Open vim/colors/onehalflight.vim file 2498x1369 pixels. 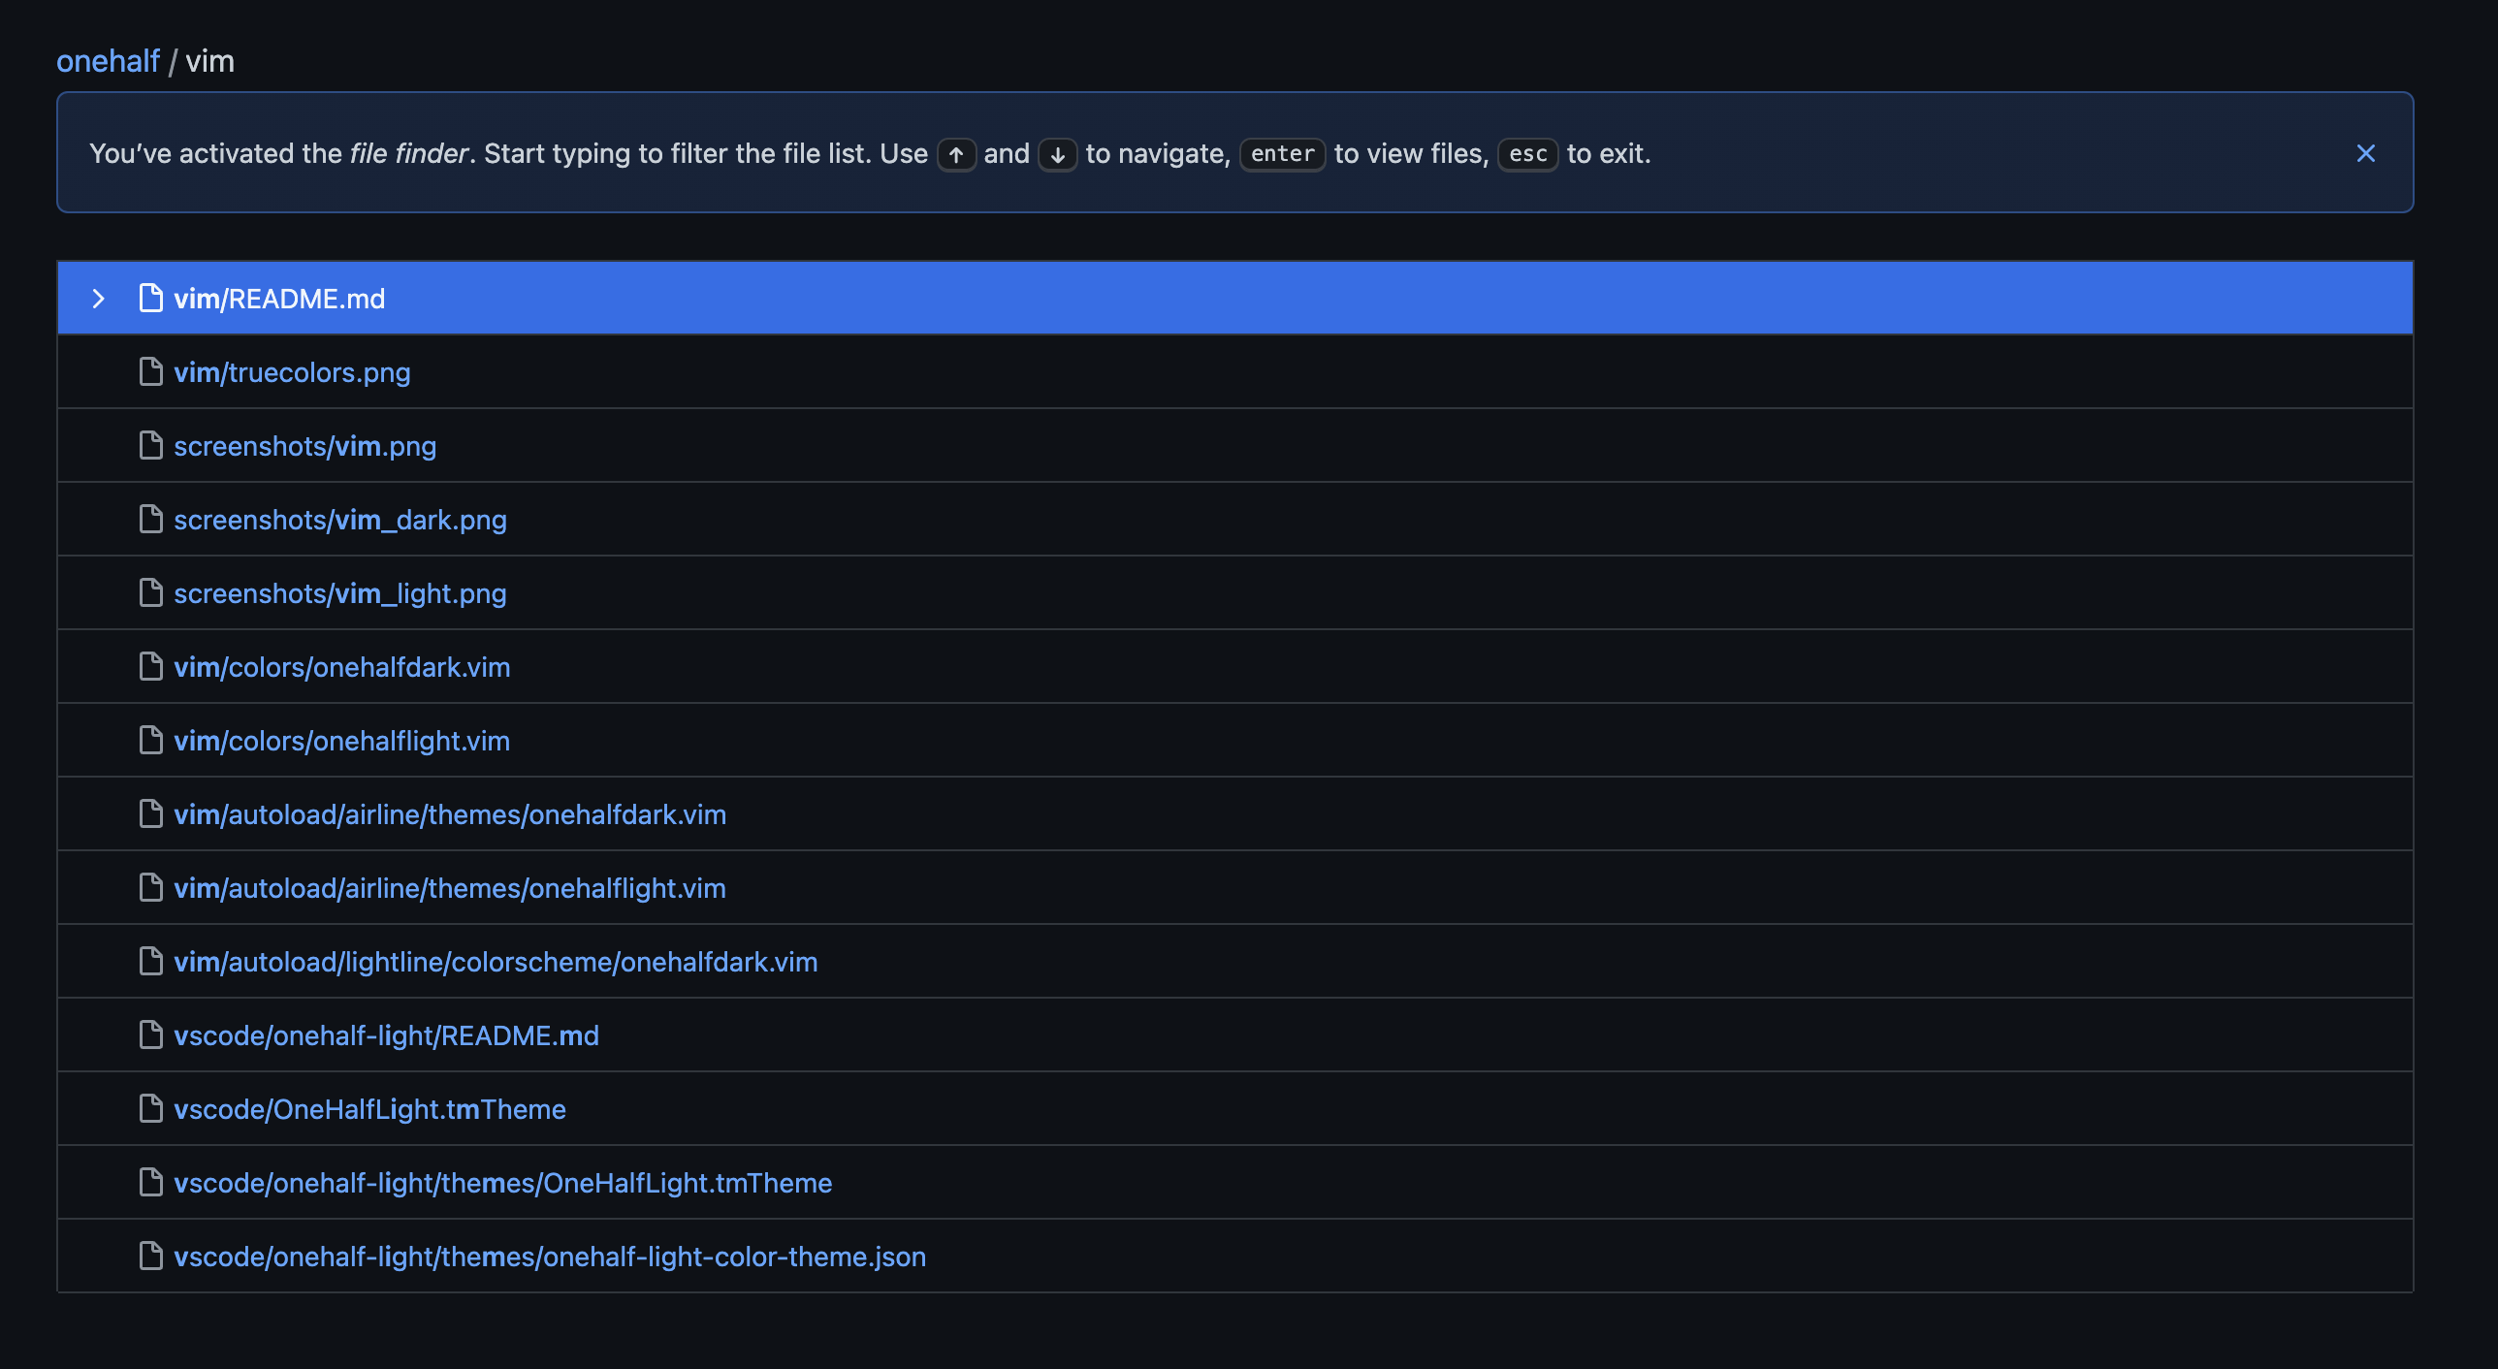pyautogui.click(x=341, y=741)
